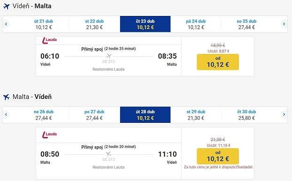Viewport: 292px width, 181px height.
Task: Click plane icon above flight OE 213
Action: point(108,154)
